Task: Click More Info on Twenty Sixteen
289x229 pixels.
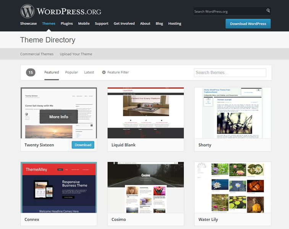Action: coord(59,117)
